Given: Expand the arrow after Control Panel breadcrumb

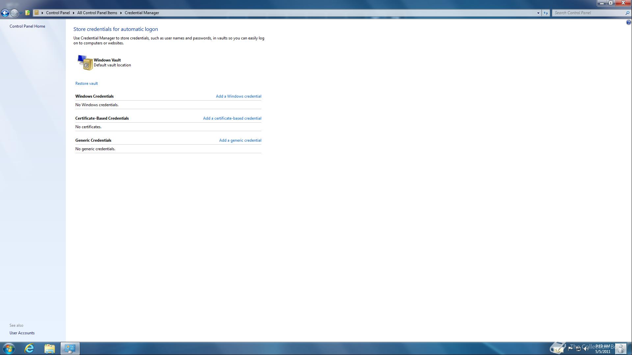Looking at the screenshot, I should [x=74, y=13].
